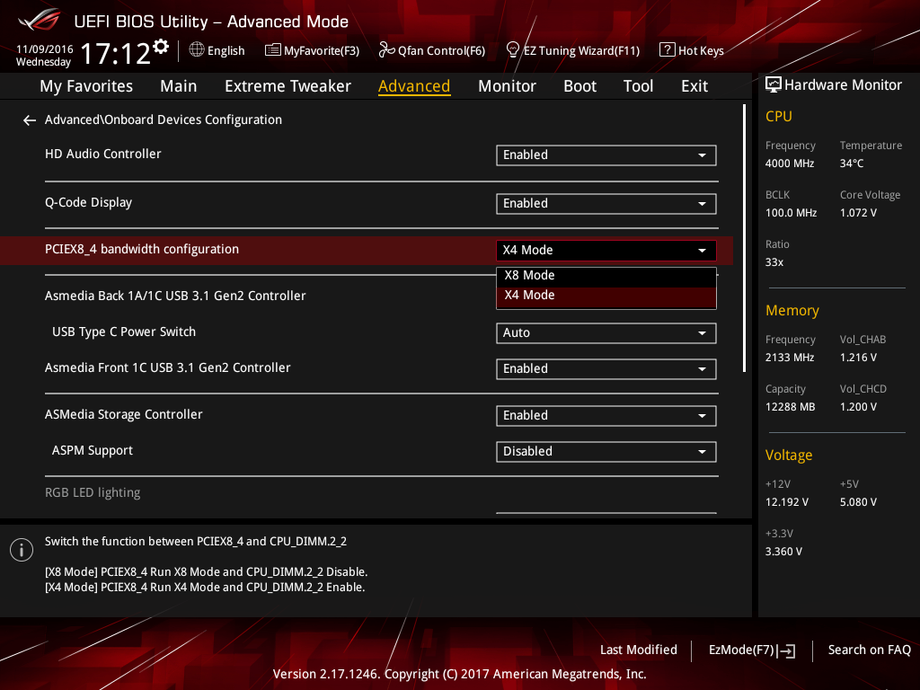Open Asmedia Front 1C USB controller dropdown
The image size is (920, 690).
[606, 369]
